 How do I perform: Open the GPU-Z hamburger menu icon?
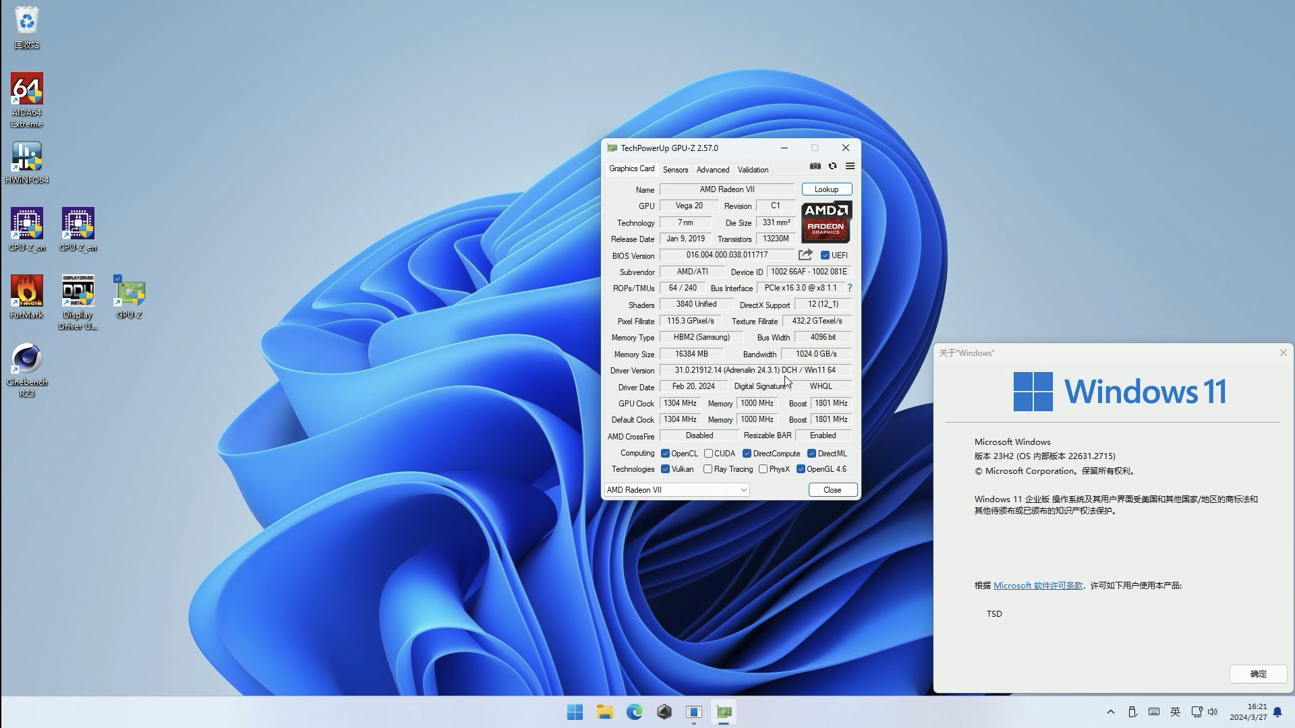(849, 166)
